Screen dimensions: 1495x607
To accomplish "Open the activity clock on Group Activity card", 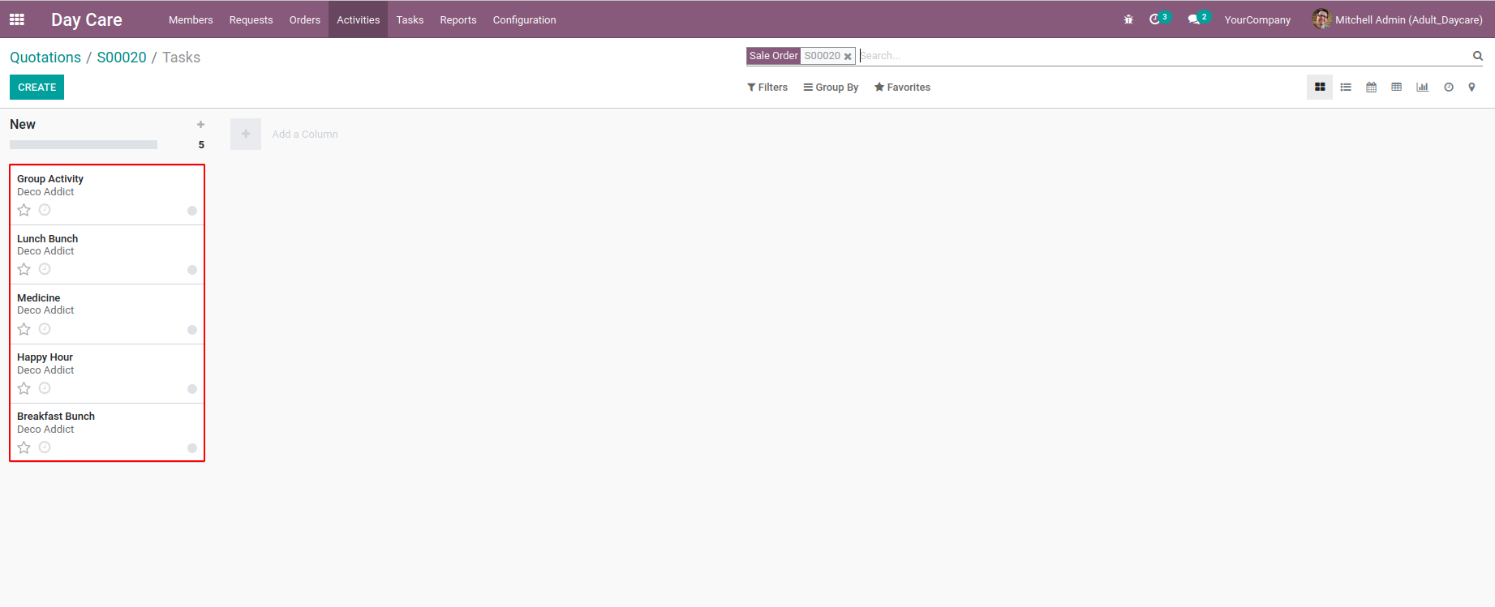I will [x=45, y=210].
